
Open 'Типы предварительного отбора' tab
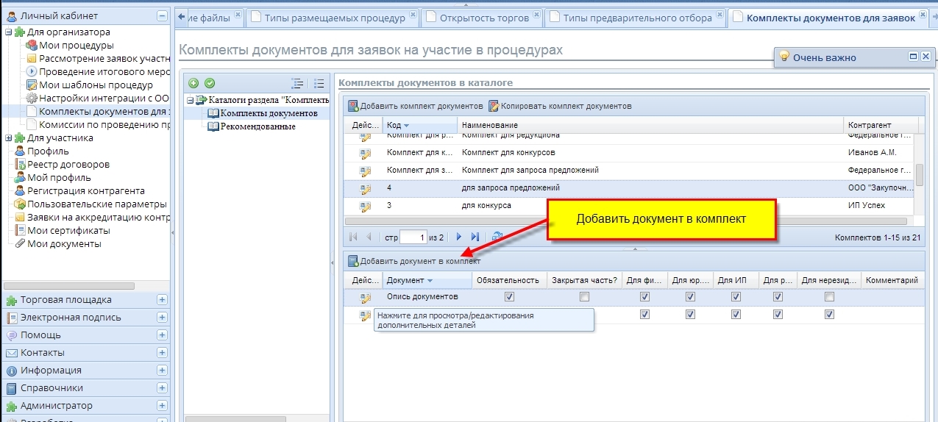pos(637,18)
